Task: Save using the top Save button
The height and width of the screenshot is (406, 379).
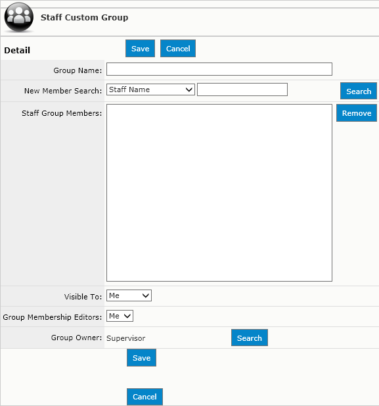Action: pos(140,49)
